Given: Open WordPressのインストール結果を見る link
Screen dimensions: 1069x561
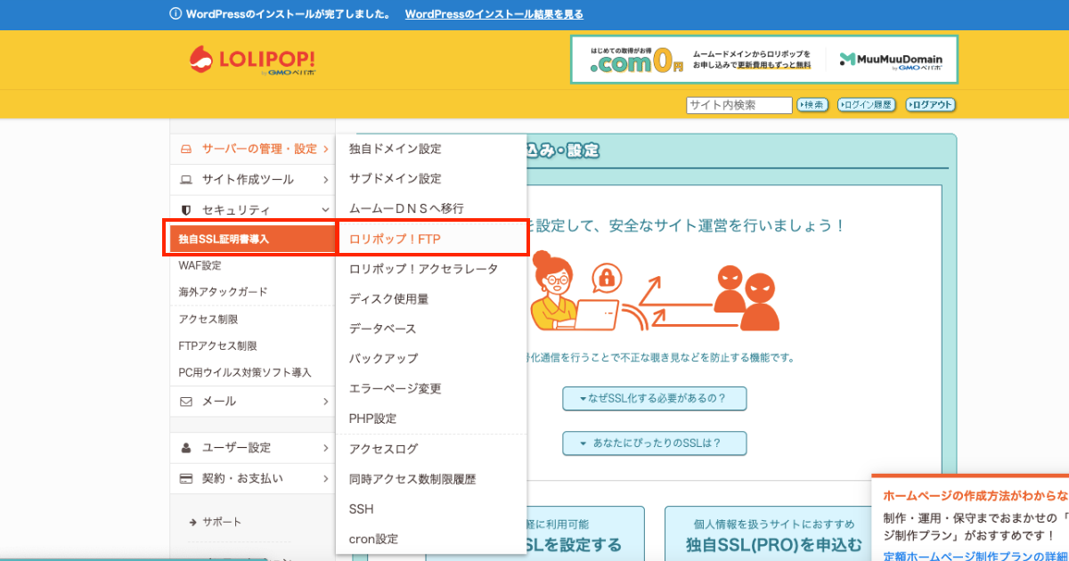Looking at the screenshot, I should coord(494,14).
